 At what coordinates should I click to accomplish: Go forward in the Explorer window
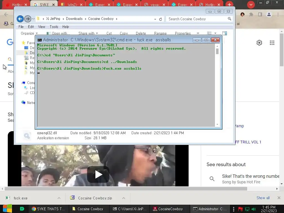pyautogui.click(x=27, y=19)
